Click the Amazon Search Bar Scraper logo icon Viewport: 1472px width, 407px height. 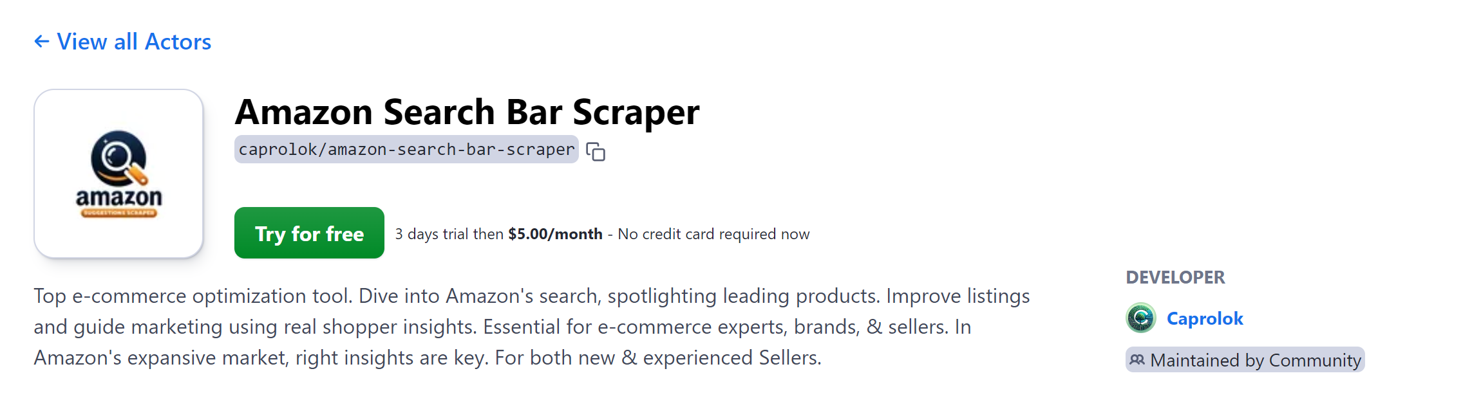click(x=118, y=174)
